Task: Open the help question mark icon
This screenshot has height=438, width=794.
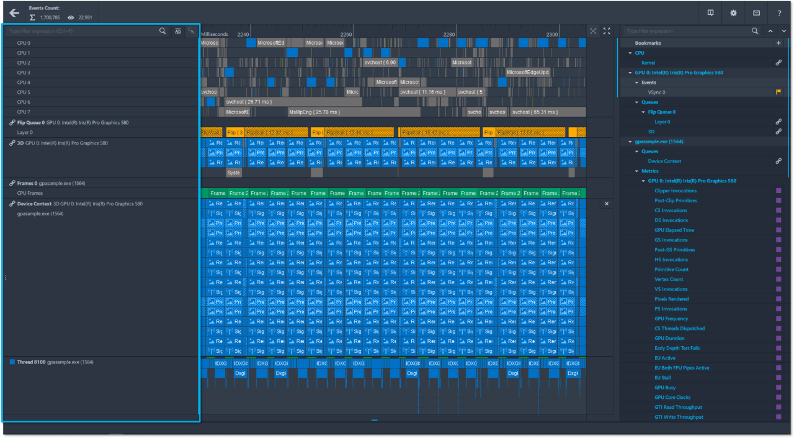Action: pos(779,12)
